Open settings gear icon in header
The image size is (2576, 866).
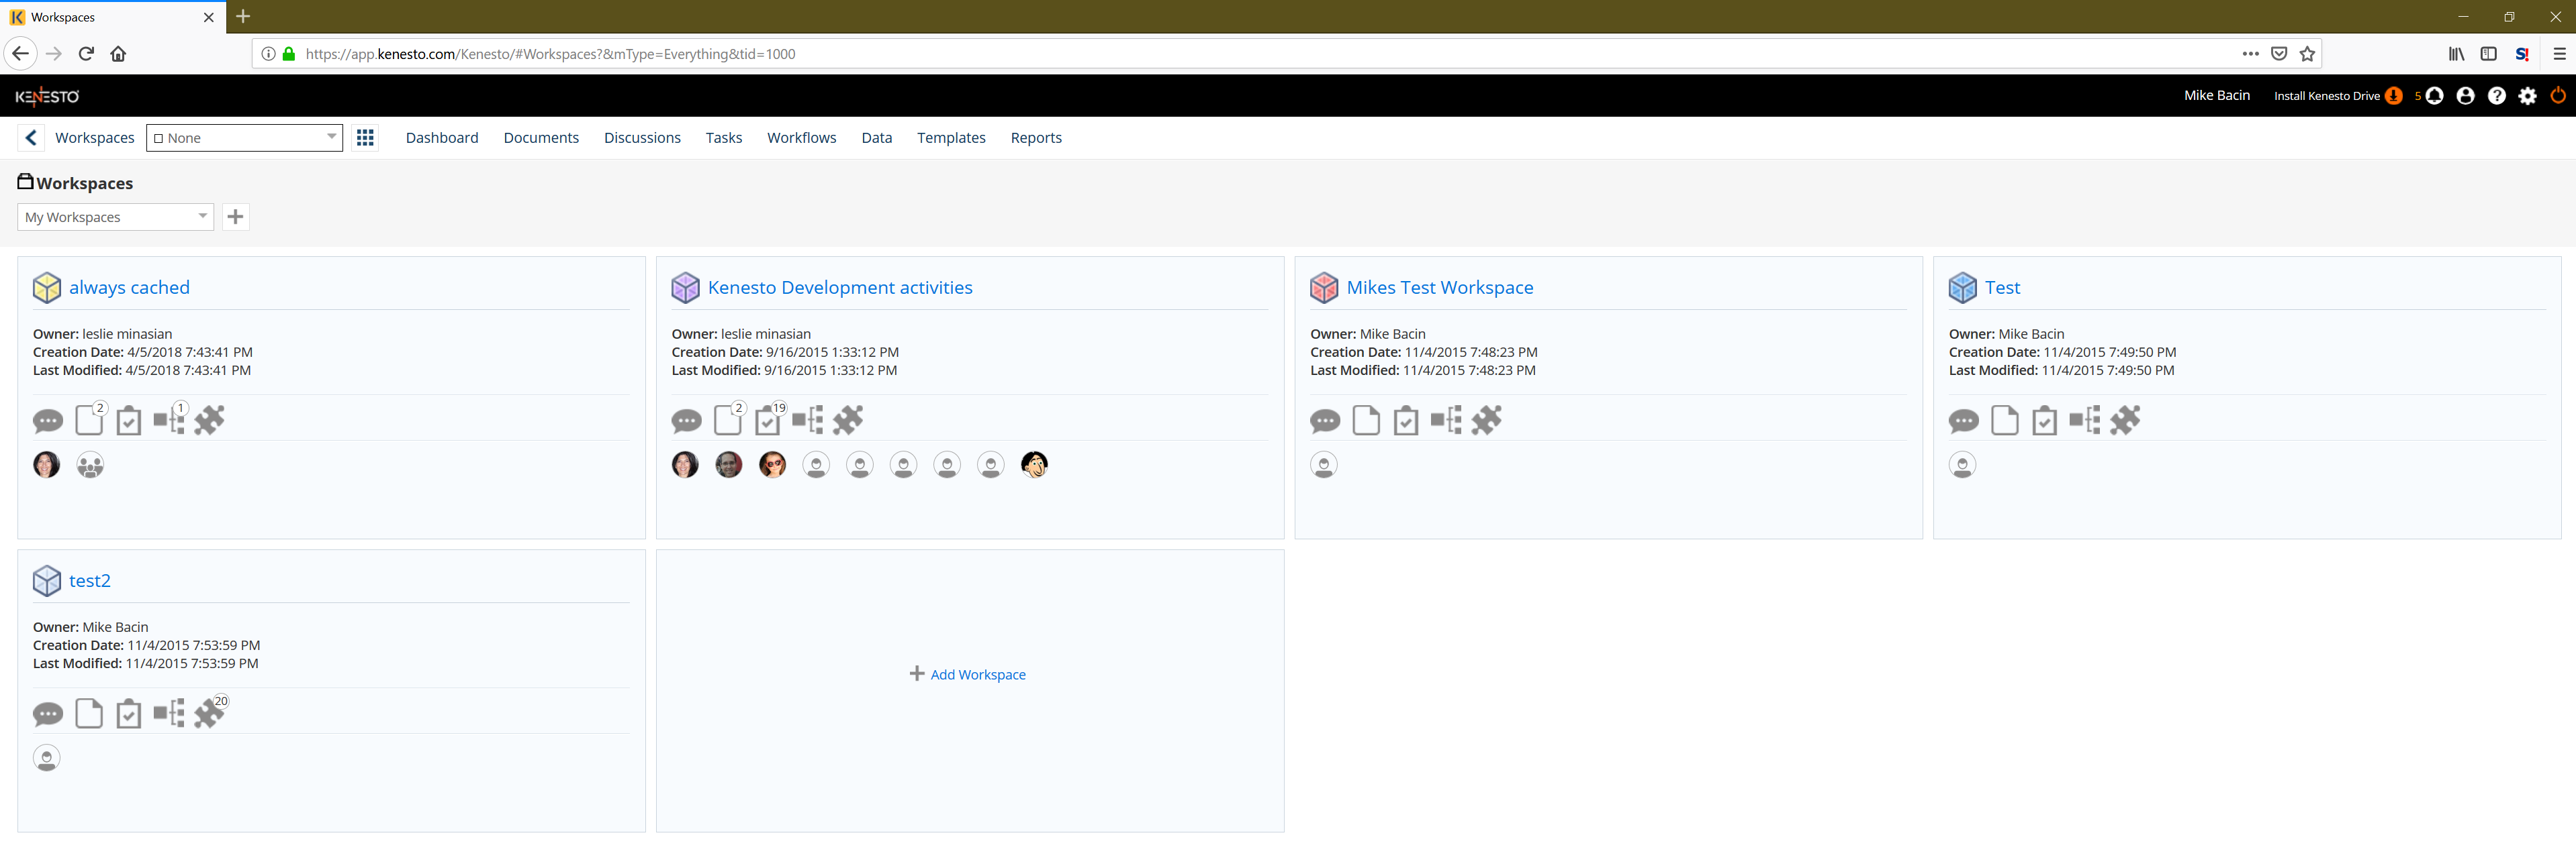pos(2528,96)
